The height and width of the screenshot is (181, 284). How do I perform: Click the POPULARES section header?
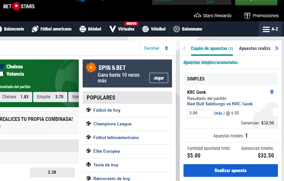tap(127, 98)
